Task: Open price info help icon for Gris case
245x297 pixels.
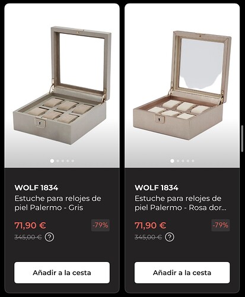Action: pyautogui.click(x=49, y=237)
